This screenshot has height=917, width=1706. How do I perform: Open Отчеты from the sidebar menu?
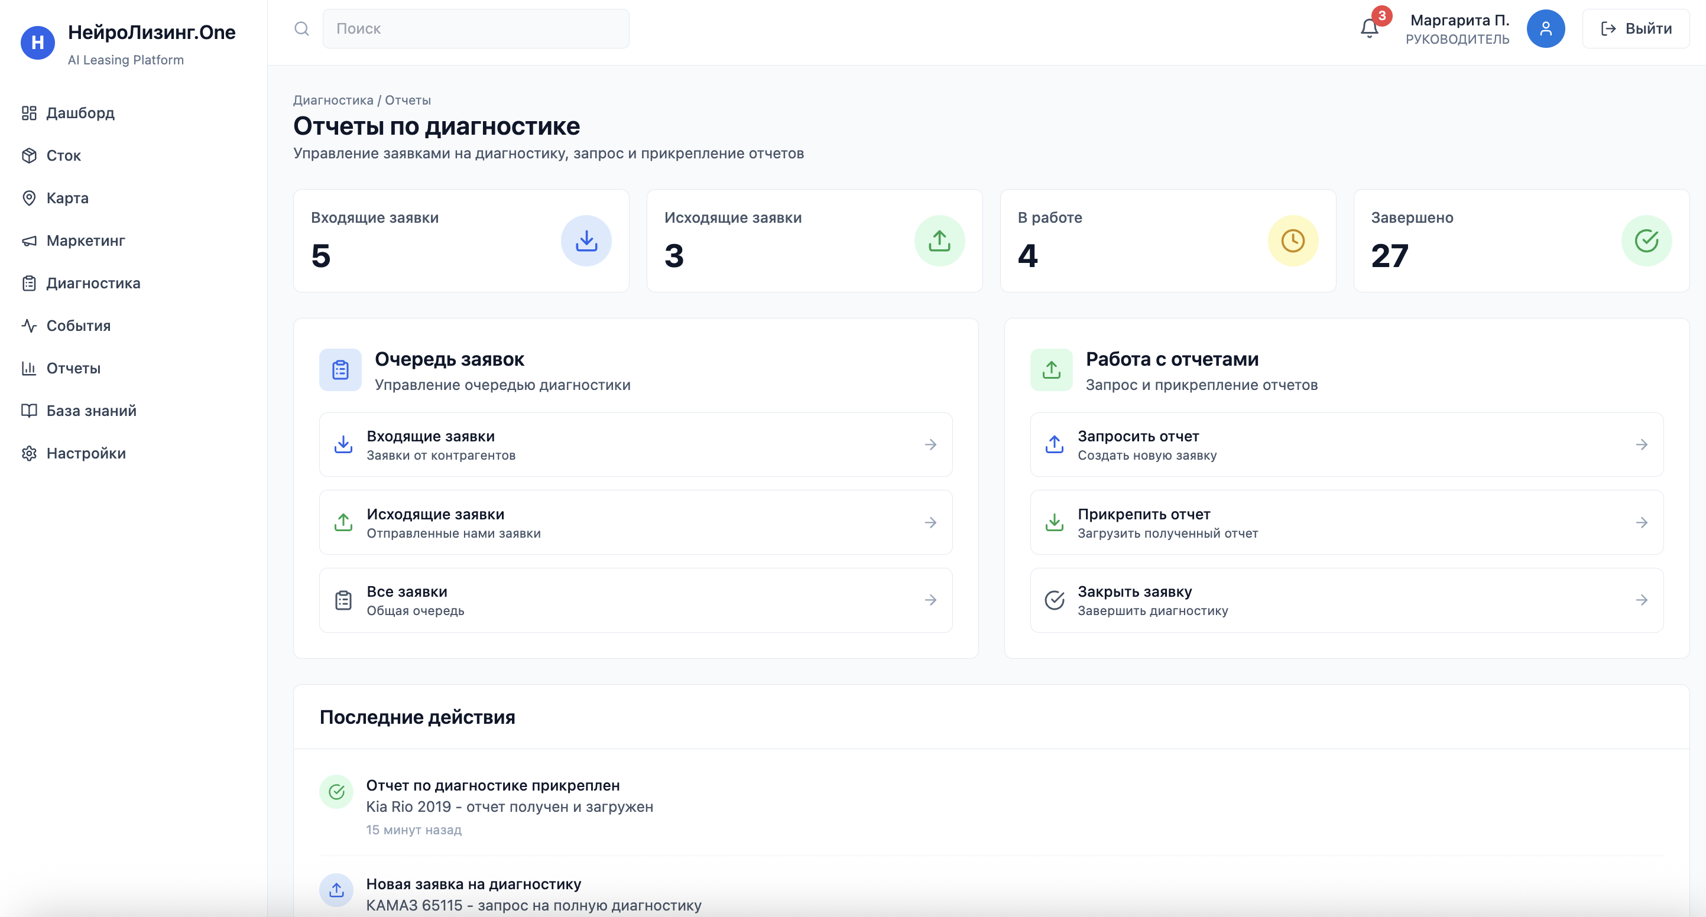pos(73,368)
